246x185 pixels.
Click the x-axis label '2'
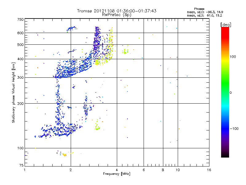[x=71, y=170]
